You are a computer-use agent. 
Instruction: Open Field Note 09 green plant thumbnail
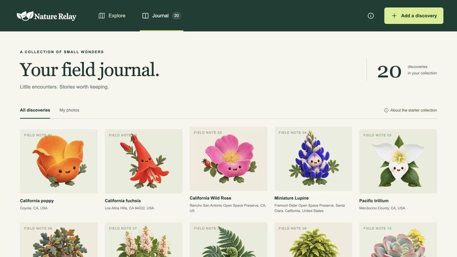(313, 240)
